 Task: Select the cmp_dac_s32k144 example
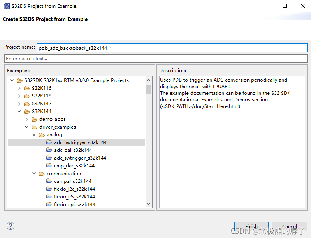[x=74, y=166]
